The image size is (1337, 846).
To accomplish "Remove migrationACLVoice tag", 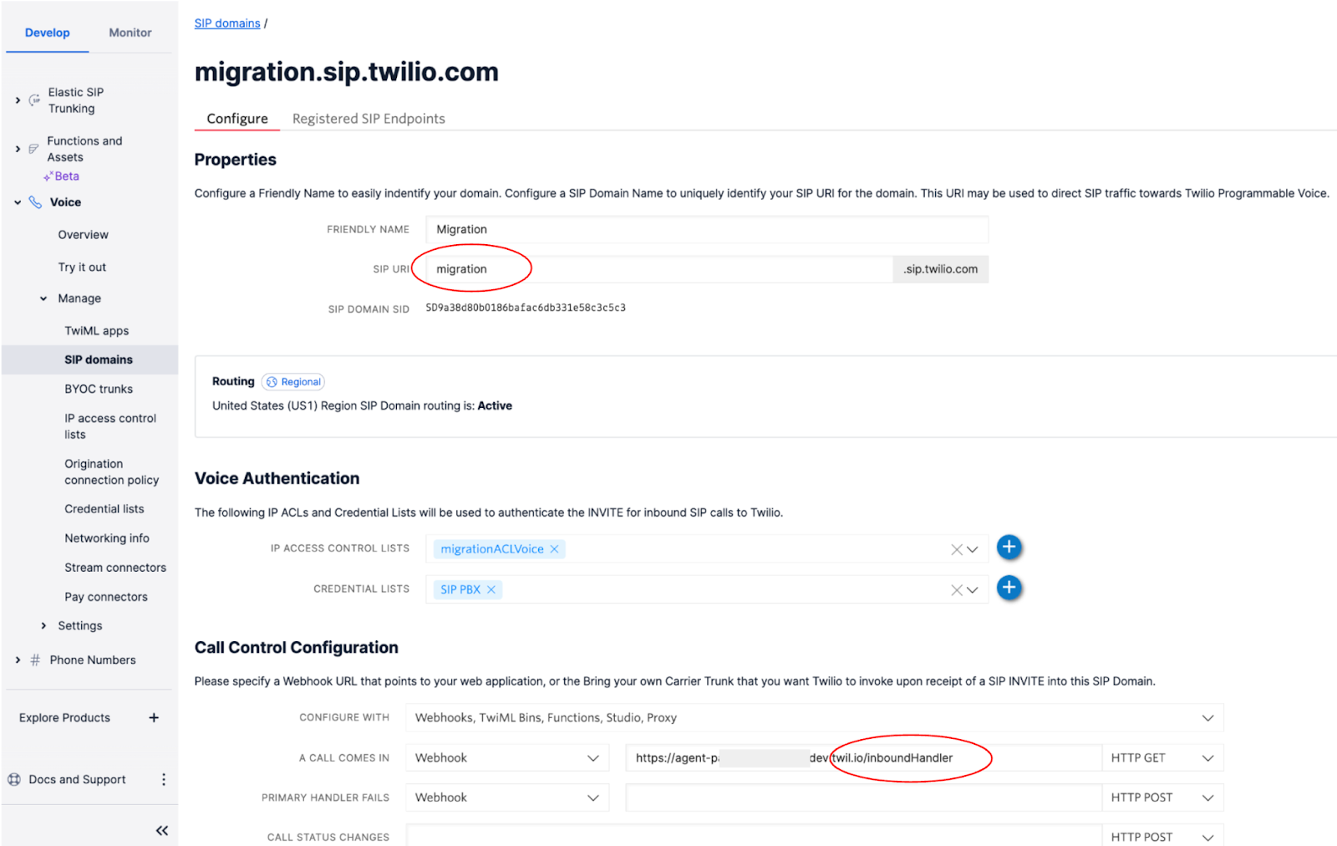I will (554, 549).
